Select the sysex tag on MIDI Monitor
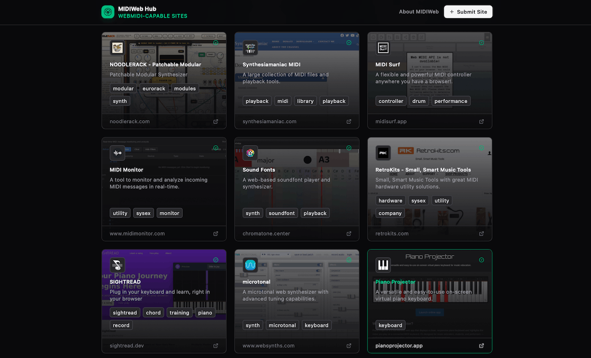 pos(143,213)
